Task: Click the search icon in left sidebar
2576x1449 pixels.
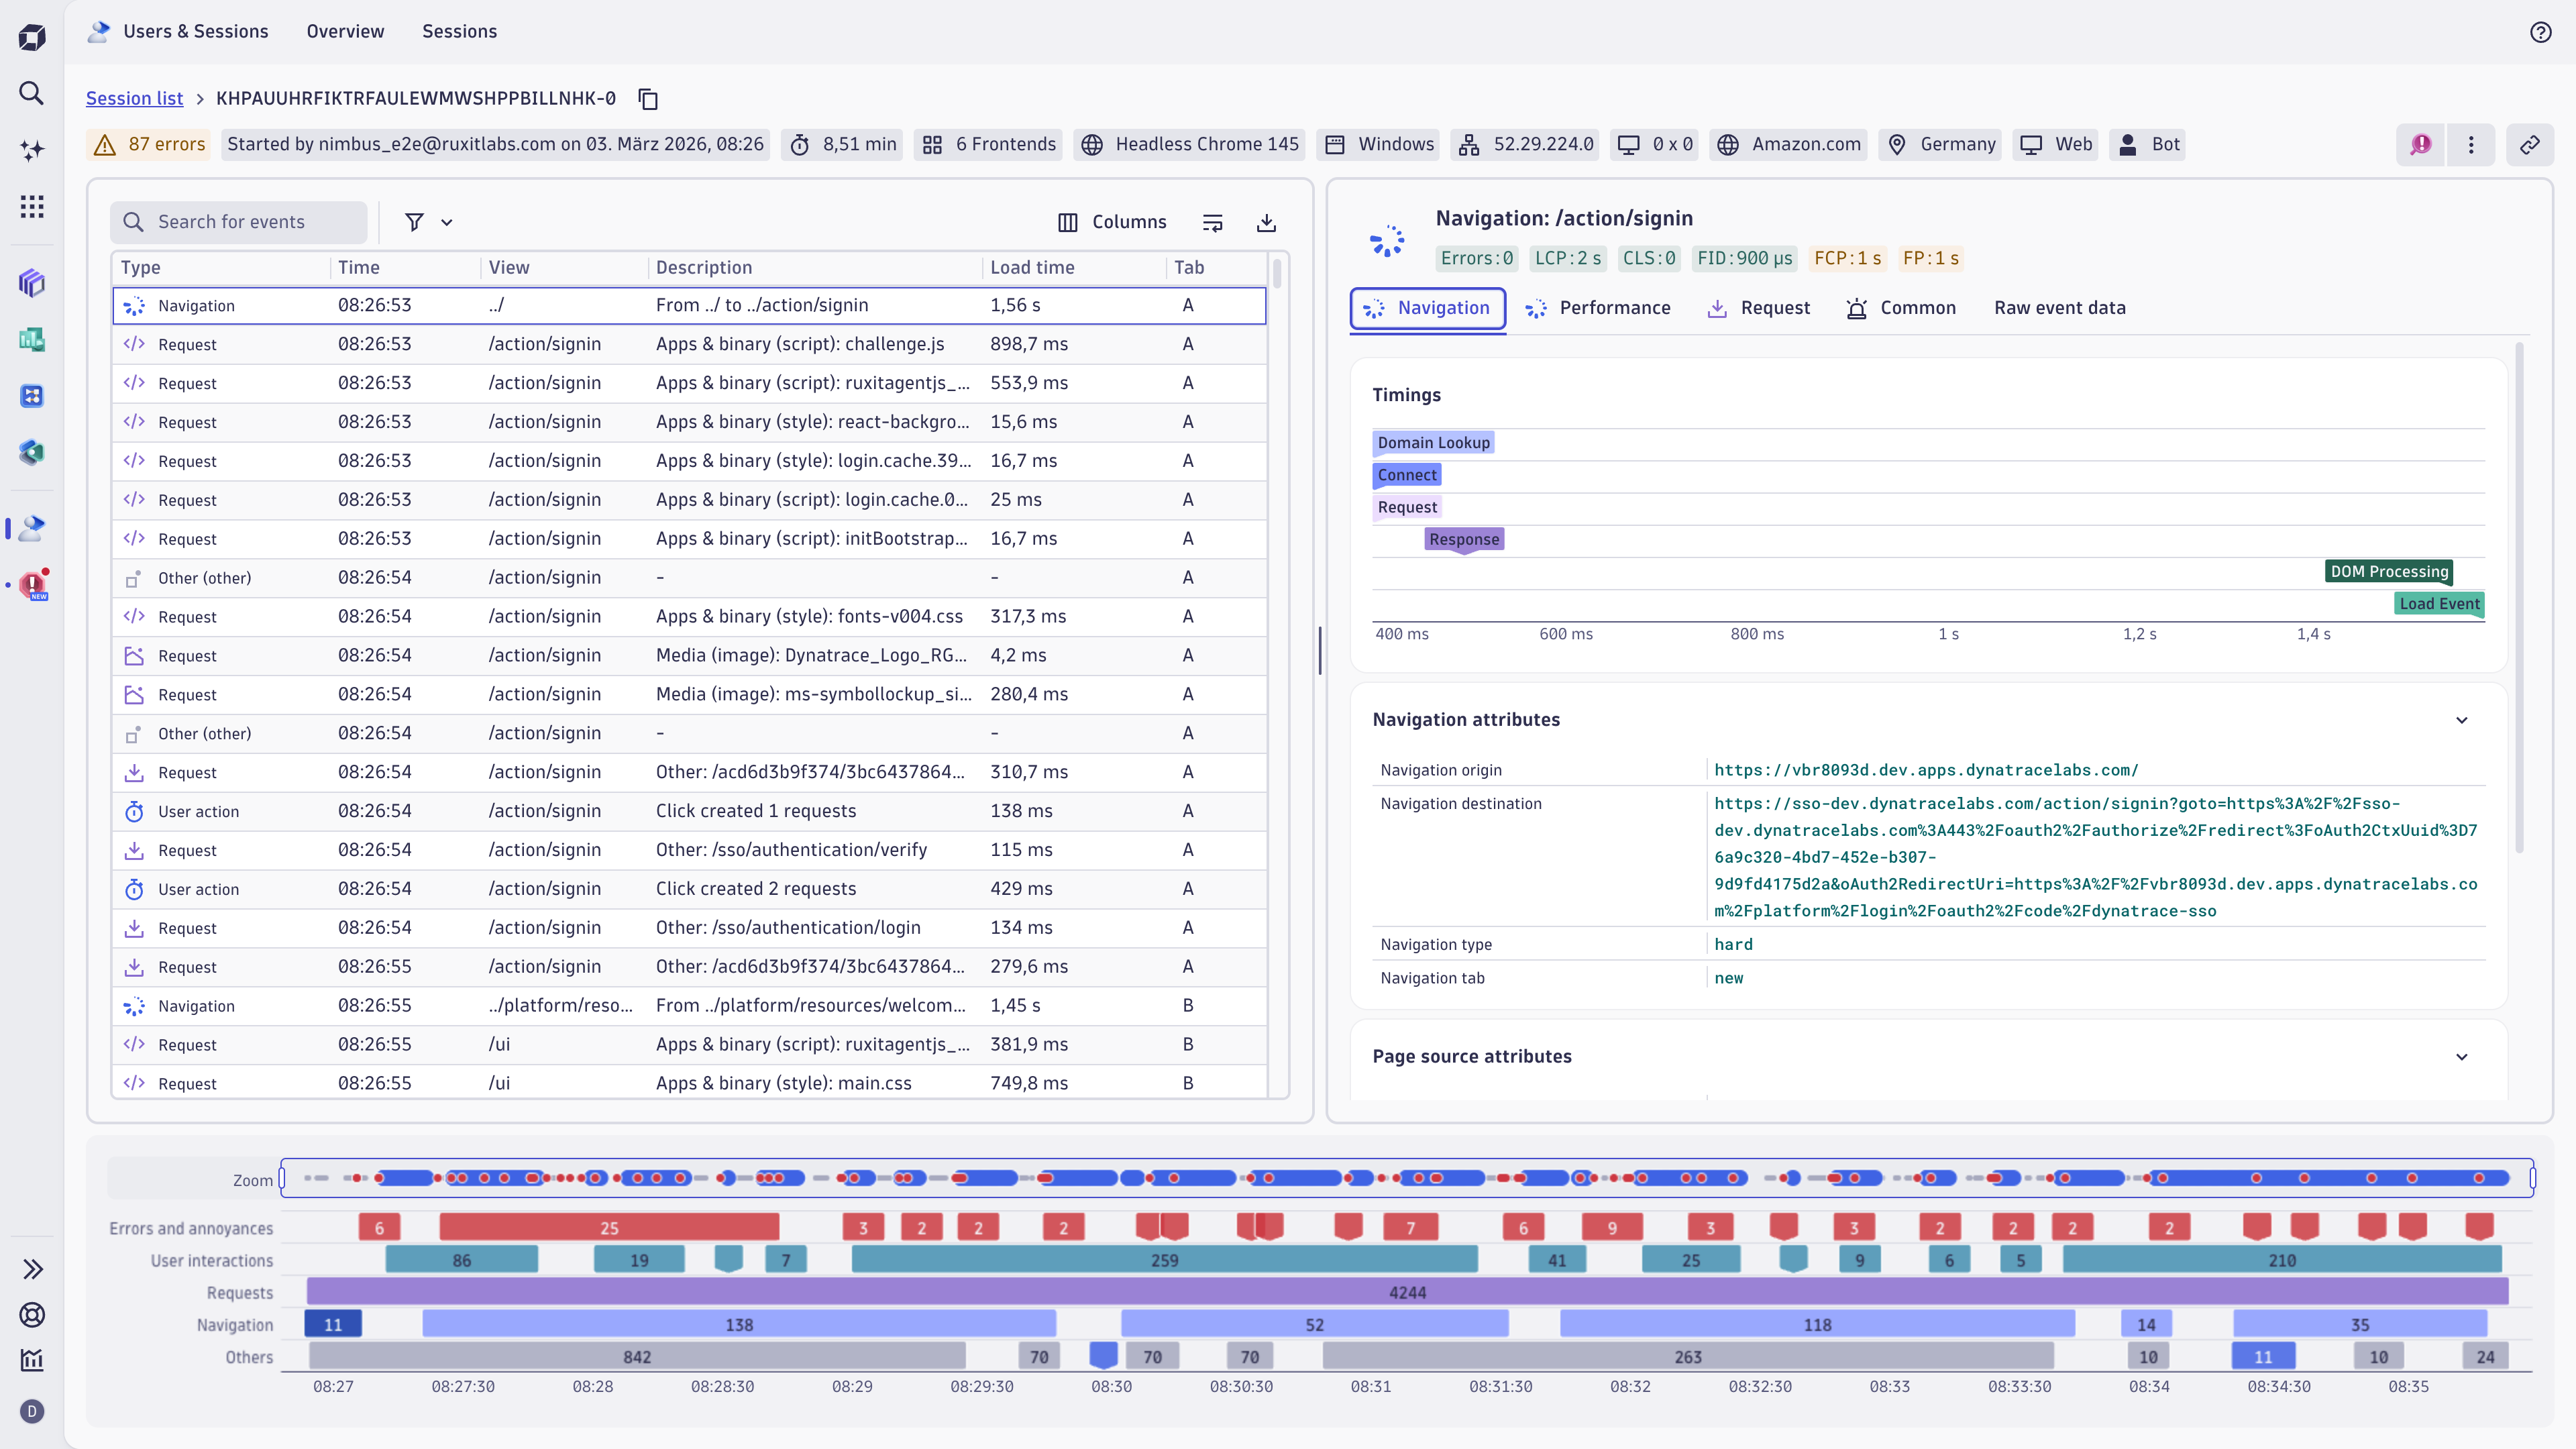Action: (32, 93)
